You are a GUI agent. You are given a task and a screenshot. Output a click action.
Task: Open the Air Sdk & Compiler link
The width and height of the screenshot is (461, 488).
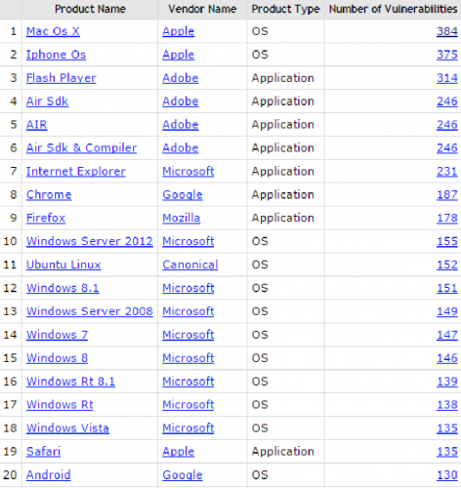81,148
